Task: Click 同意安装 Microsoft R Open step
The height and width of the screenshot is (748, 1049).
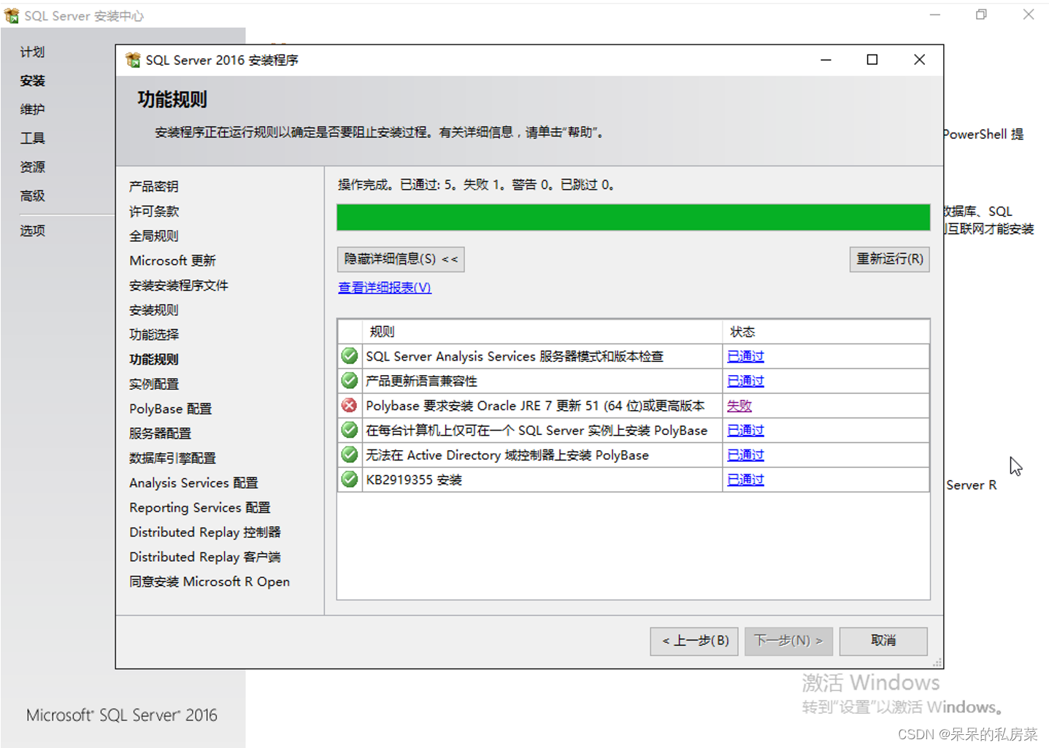Action: pos(210,582)
